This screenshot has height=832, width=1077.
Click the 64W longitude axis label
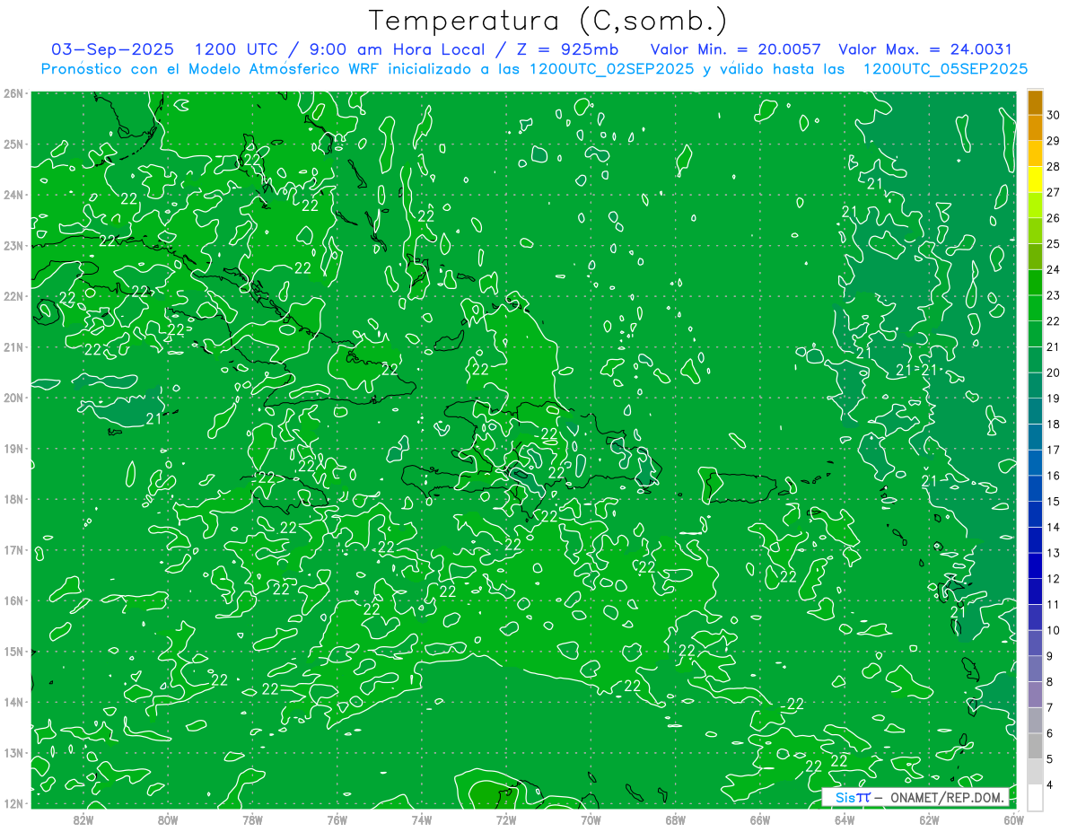pos(845,819)
